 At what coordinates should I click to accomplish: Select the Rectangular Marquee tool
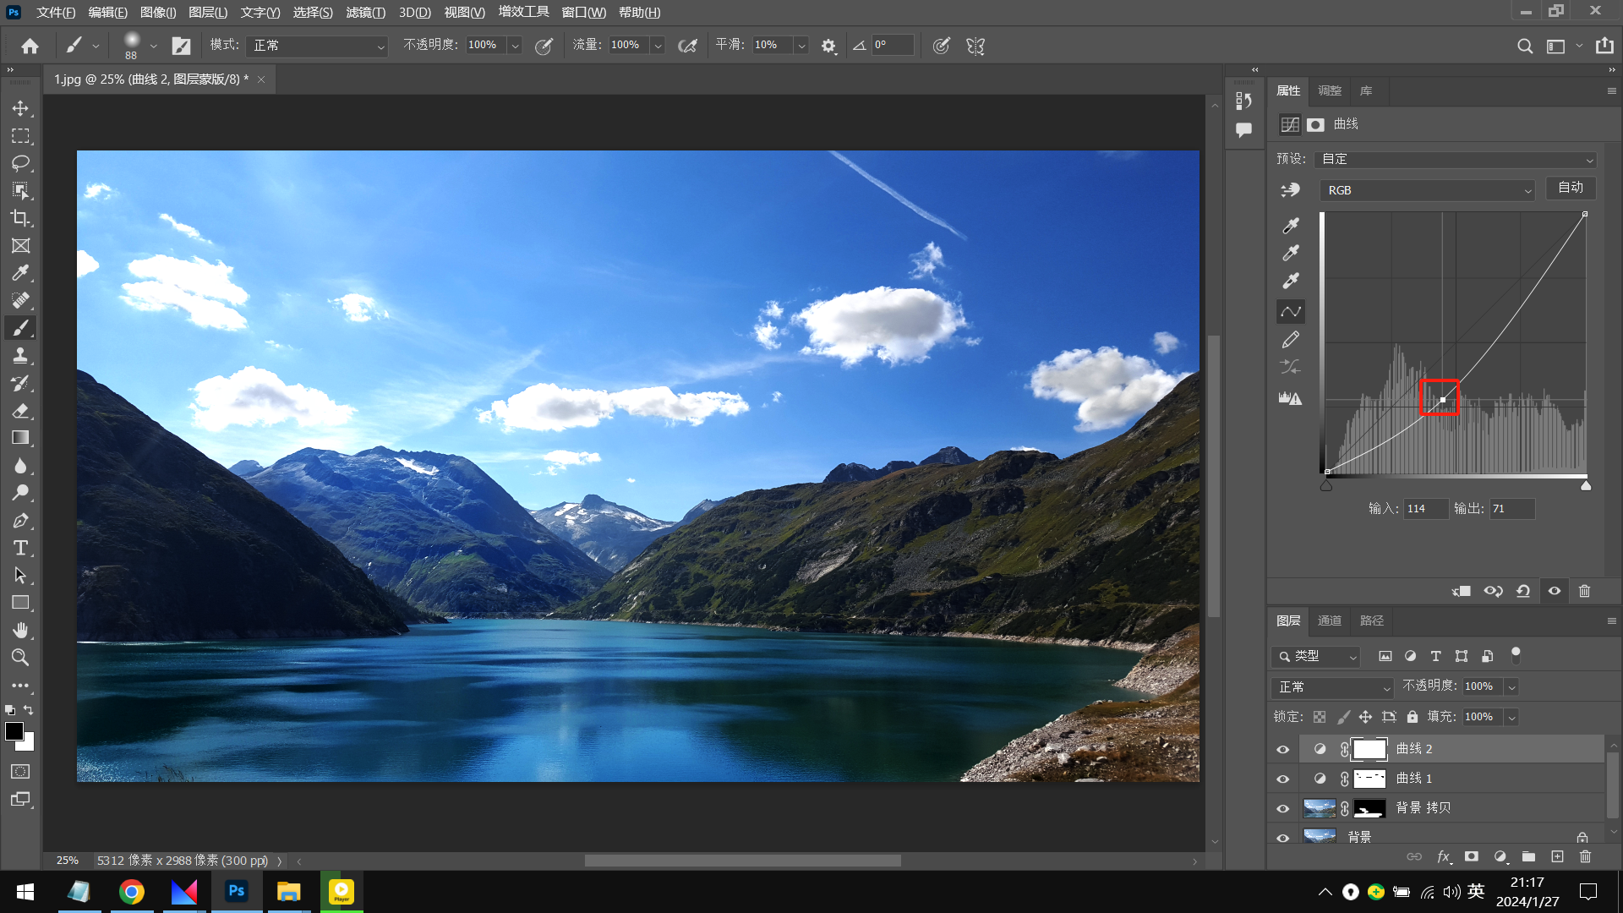(x=20, y=136)
